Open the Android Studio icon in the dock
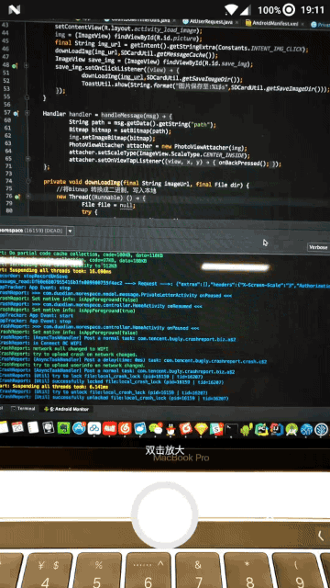 coord(291,429)
